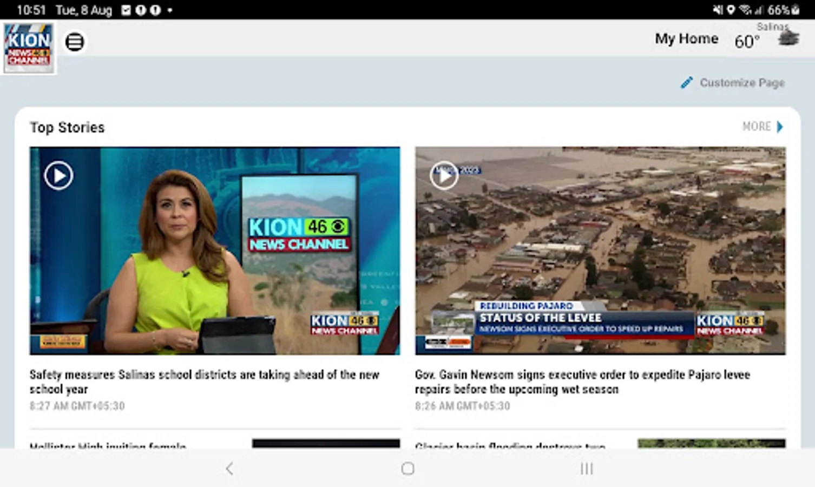Tap the Android home navigation button

click(x=408, y=469)
